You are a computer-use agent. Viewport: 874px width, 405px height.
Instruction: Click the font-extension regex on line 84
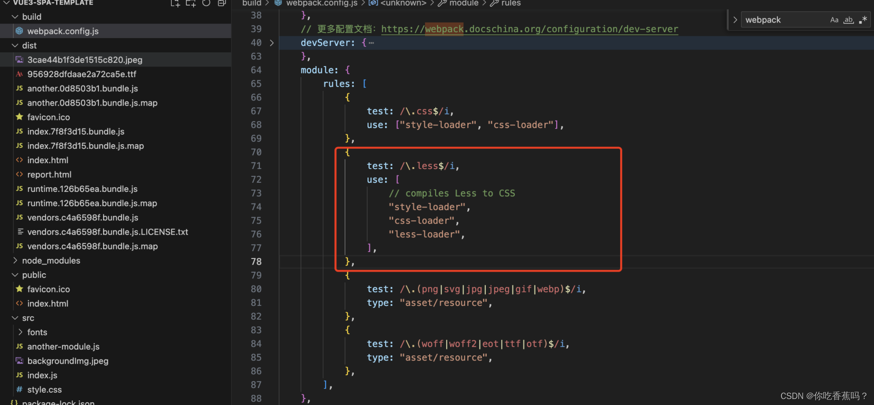483,344
